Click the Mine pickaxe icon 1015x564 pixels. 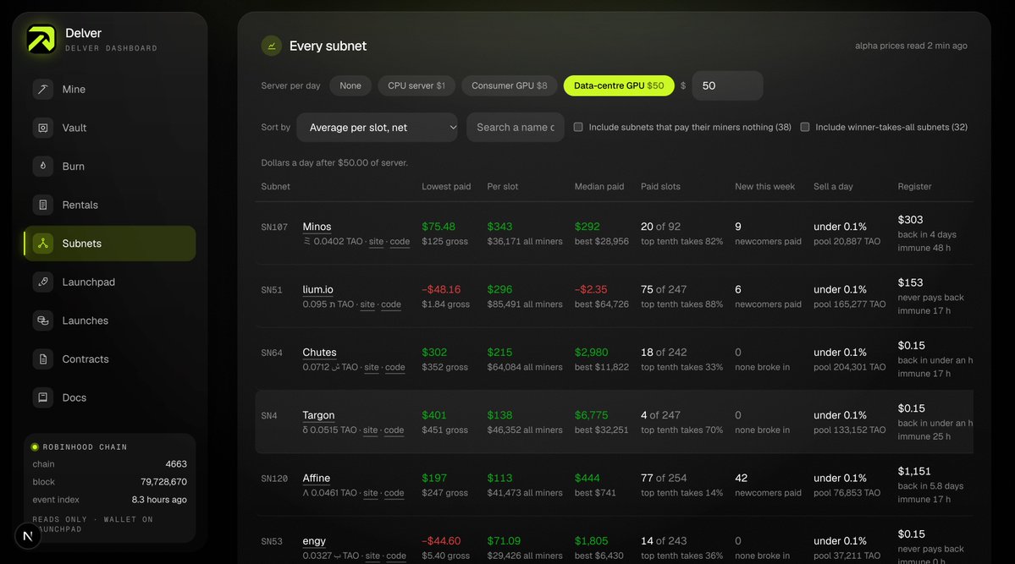[42, 90]
